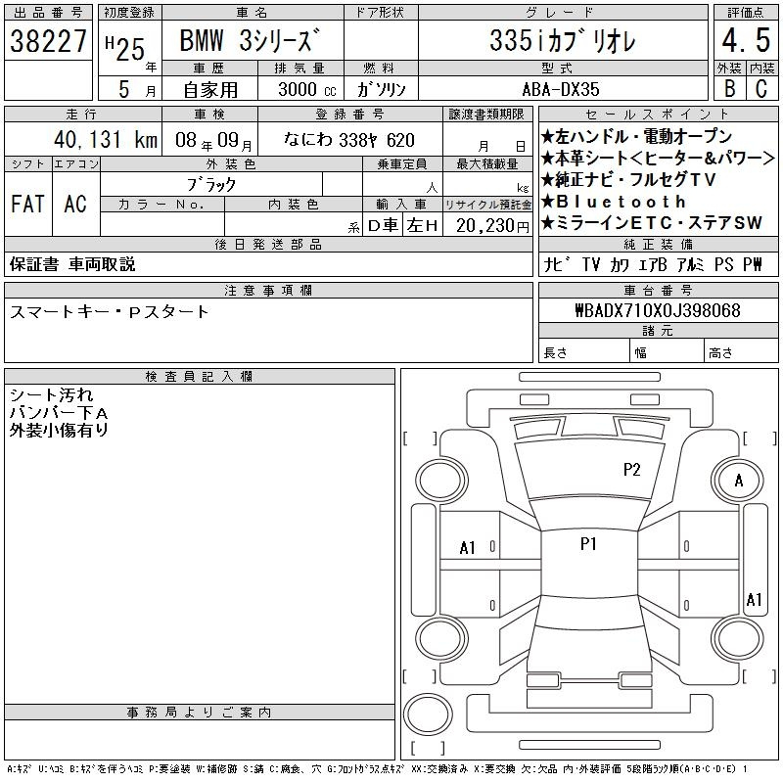Click the P2 mark on the car hood
Image resolution: width=783 pixels, height=783 pixels.
(631, 469)
